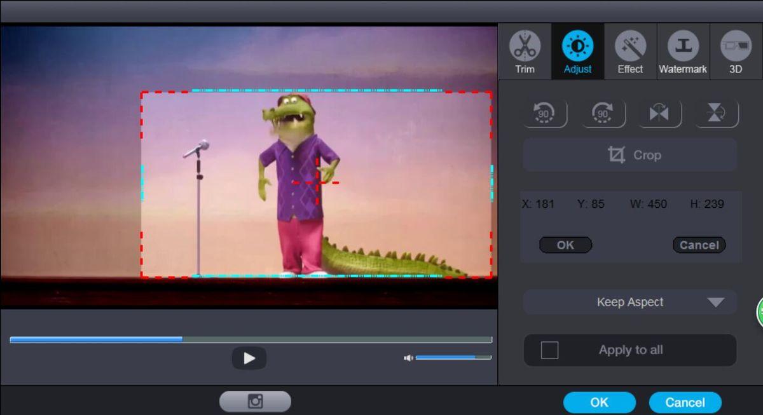763x415 pixels.
Task: Click the rotate 90 degrees counterclockwise icon
Action: click(x=544, y=114)
